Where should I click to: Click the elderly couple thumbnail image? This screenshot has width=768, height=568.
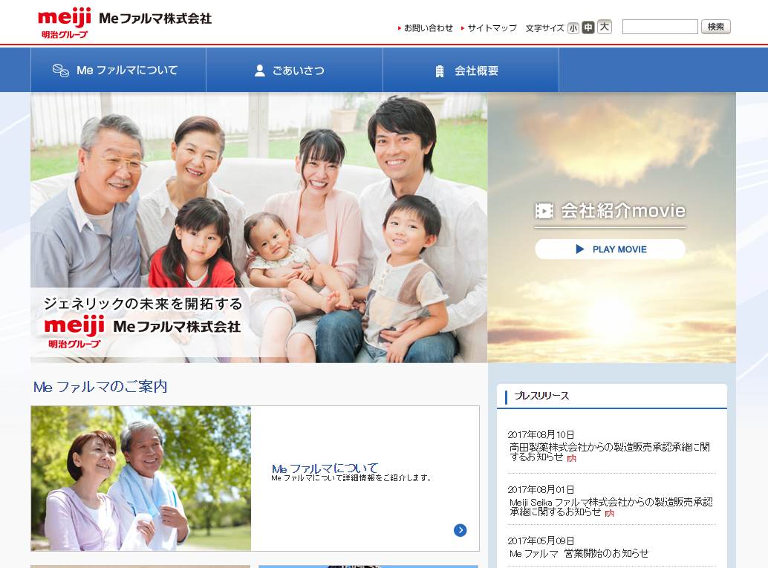[x=141, y=478]
